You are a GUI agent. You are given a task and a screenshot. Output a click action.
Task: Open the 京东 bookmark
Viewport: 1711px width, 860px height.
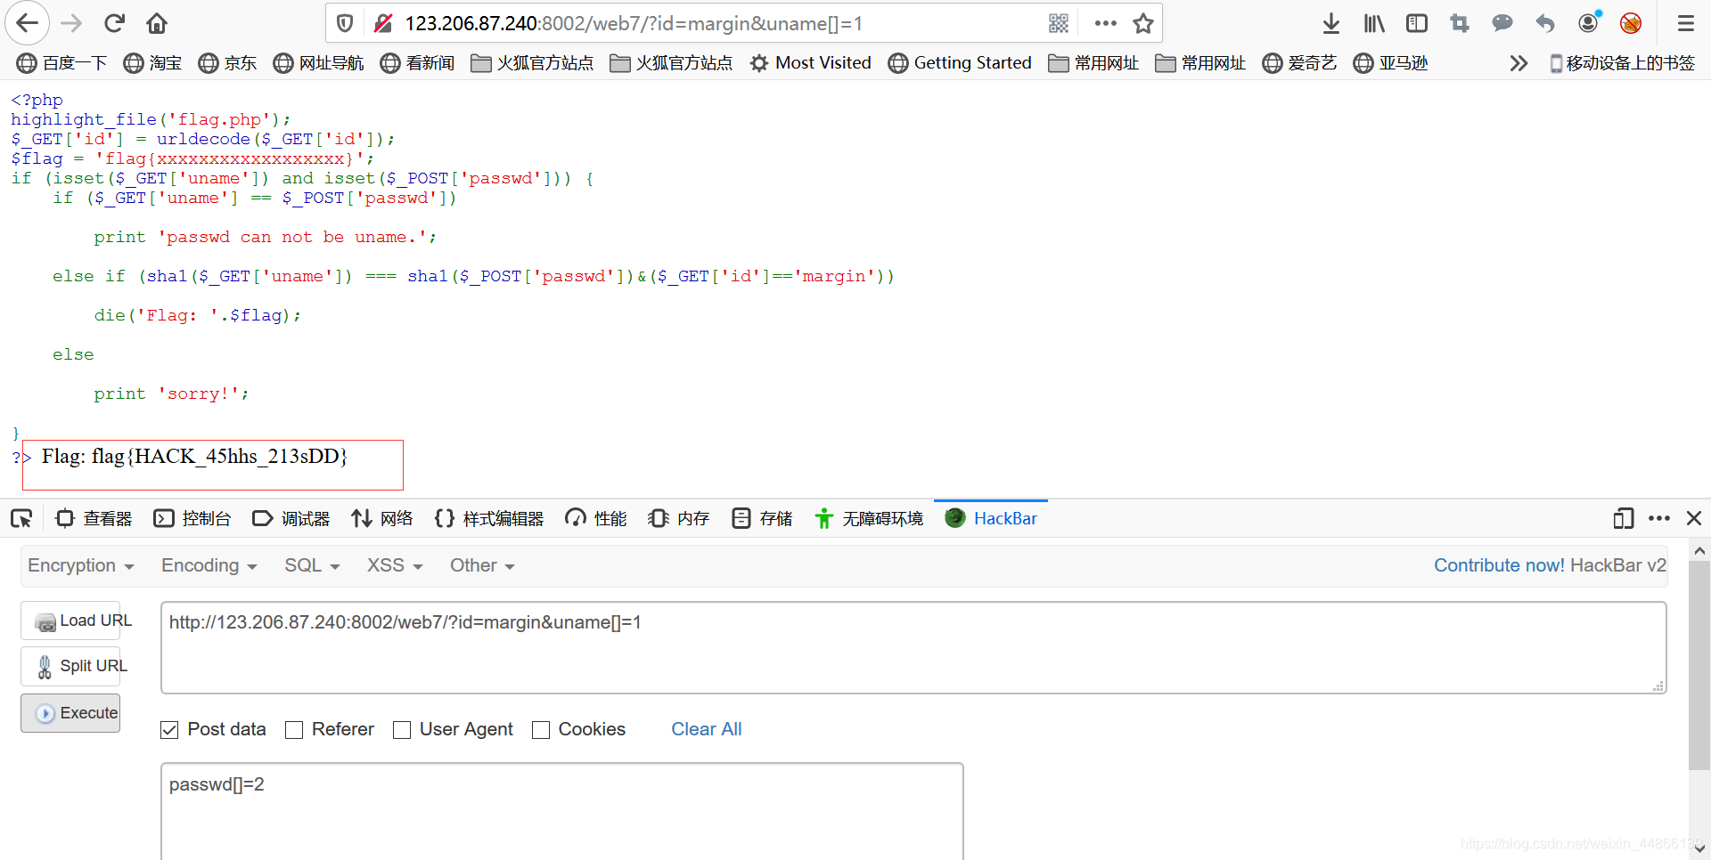pyautogui.click(x=228, y=63)
